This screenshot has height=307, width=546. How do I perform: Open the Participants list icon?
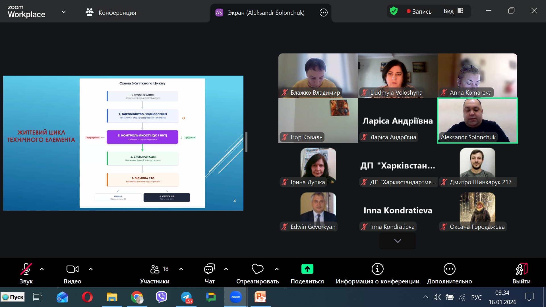(155, 269)
